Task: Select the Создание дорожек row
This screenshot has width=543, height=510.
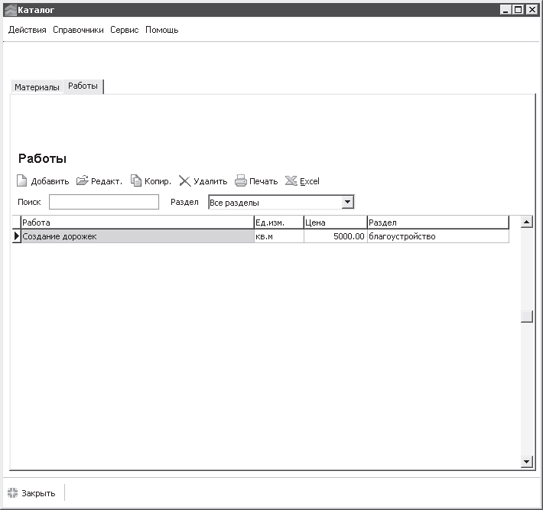Action: point(261,236)
